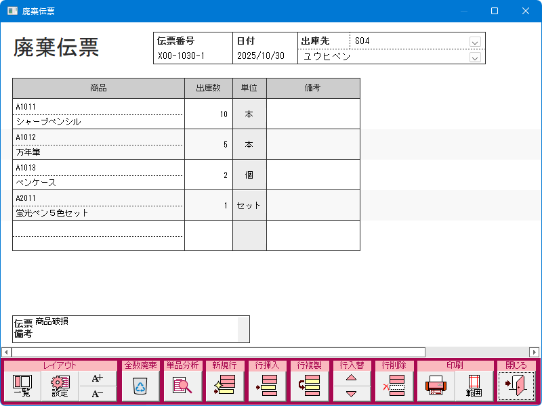This screenshot has height=406, width=542.
Task: Print the slip with printer icon
Action: click(x=436, y=386)
